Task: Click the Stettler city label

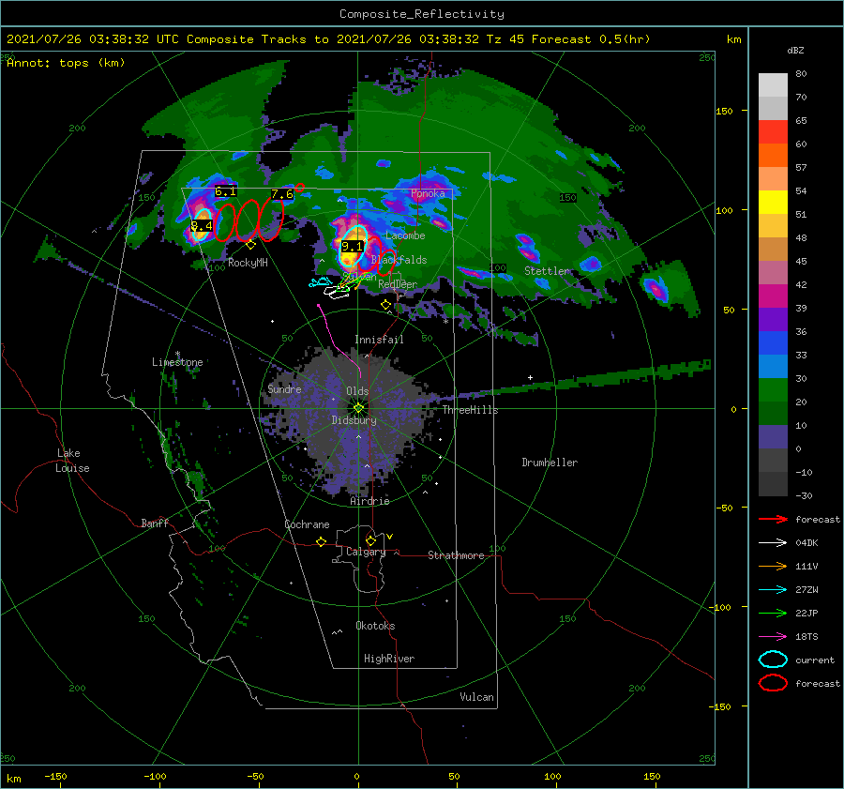Action: point(547,271)
